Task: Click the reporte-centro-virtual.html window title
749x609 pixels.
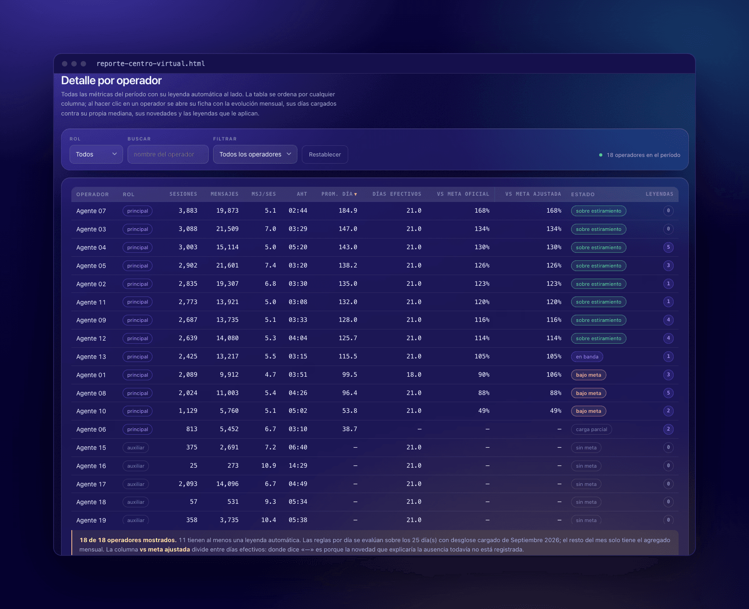Action: click(151, 64)
